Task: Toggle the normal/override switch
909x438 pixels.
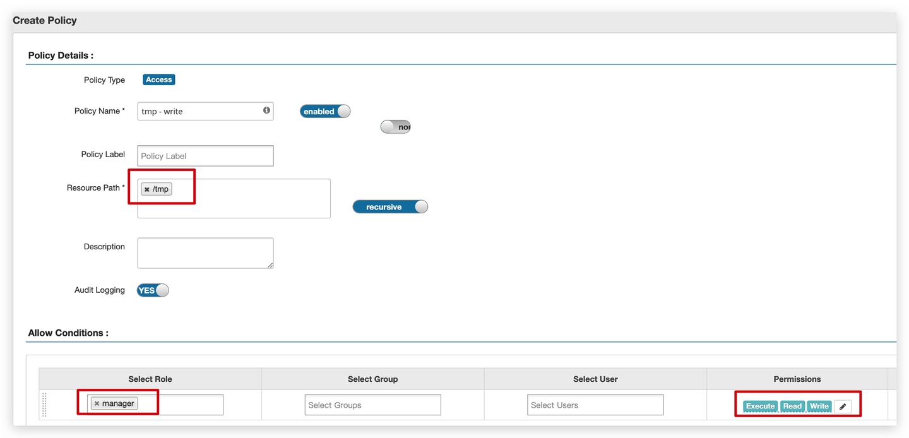Action: 395,126
